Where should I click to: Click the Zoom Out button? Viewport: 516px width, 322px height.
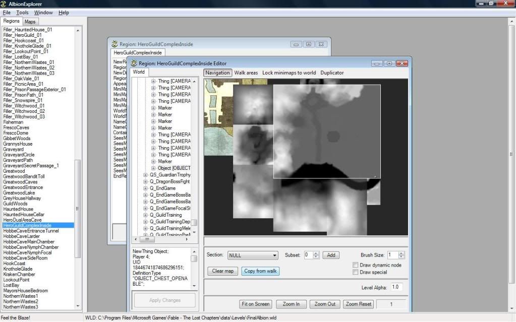[x=325, y=304]
